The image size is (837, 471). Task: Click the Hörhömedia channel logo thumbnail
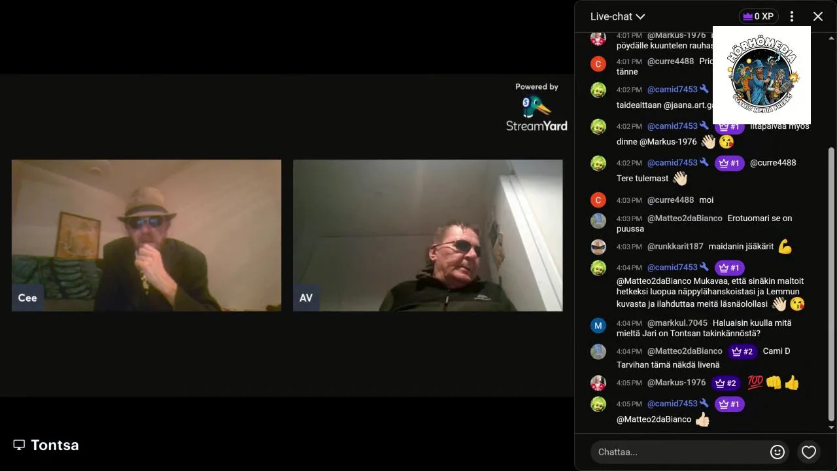click(762, 75)
